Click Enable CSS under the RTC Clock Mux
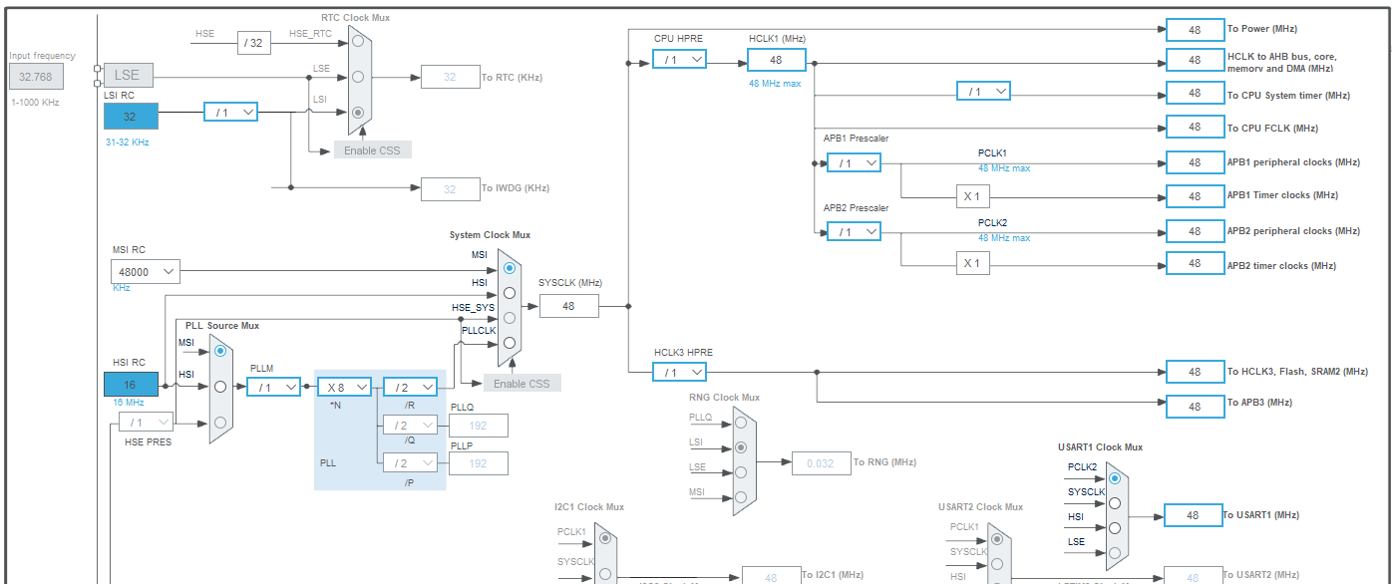Screen dimensions: 1397x584 click(x=372, y=148)
